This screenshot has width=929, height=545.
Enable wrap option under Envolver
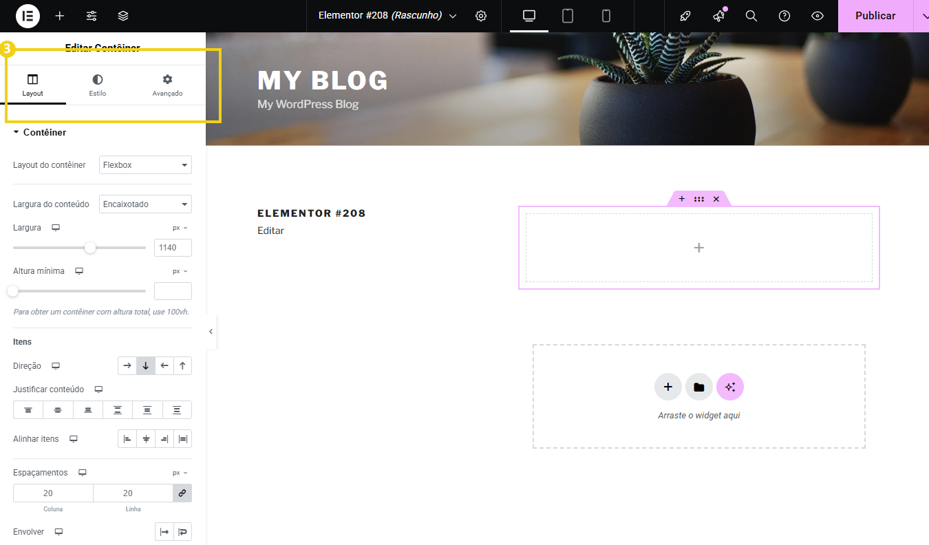tap(182, 532)
